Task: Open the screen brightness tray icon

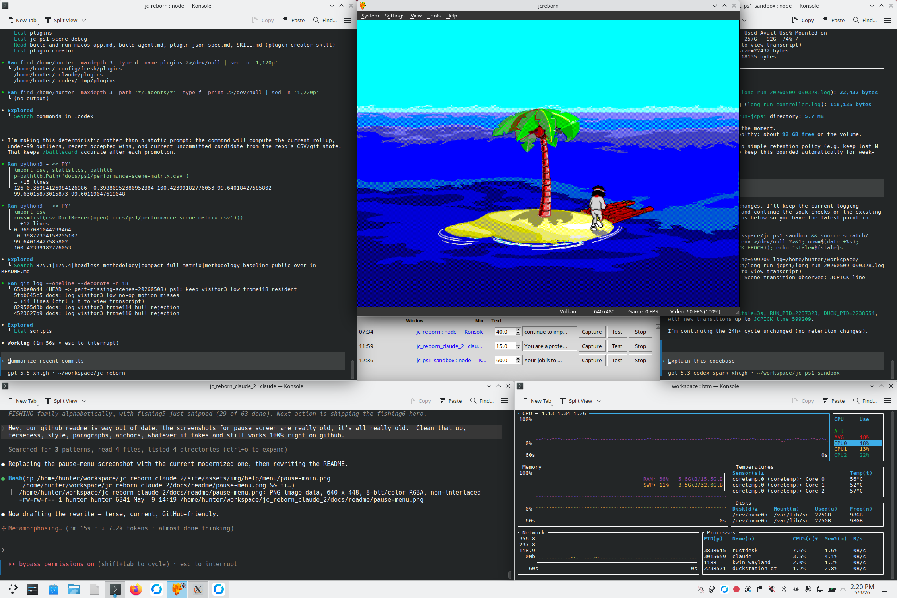Action: [x=796, y=589]
